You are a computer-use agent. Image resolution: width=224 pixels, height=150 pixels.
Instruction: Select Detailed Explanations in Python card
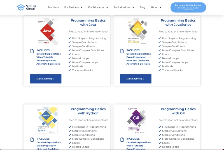point(48,142)
